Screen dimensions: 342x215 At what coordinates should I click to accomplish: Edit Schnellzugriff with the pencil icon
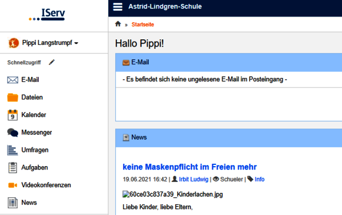coord(52,63)
